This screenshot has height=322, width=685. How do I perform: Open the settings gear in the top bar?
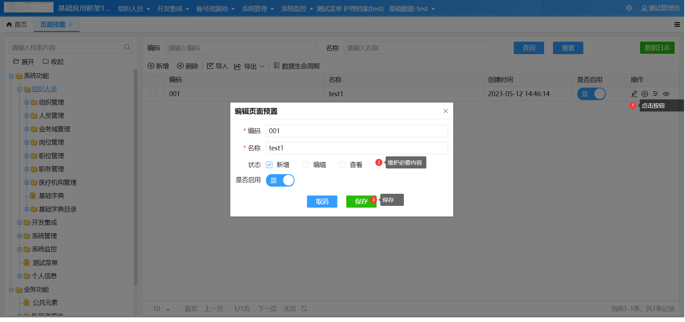[x=629, y=8]
